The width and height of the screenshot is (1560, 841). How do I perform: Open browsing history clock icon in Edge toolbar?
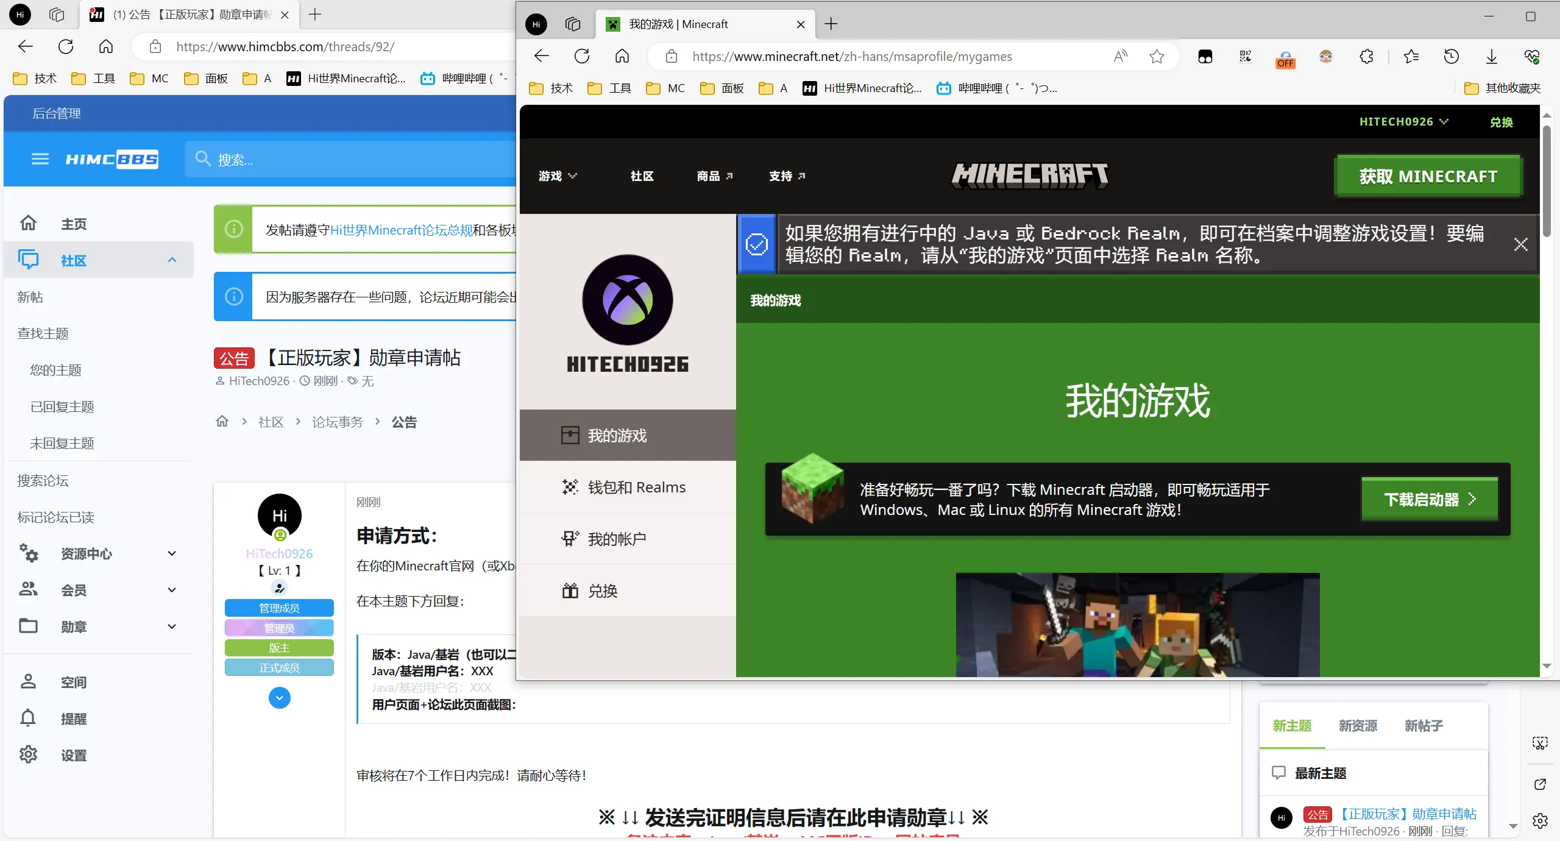[x=1451, y=56]
